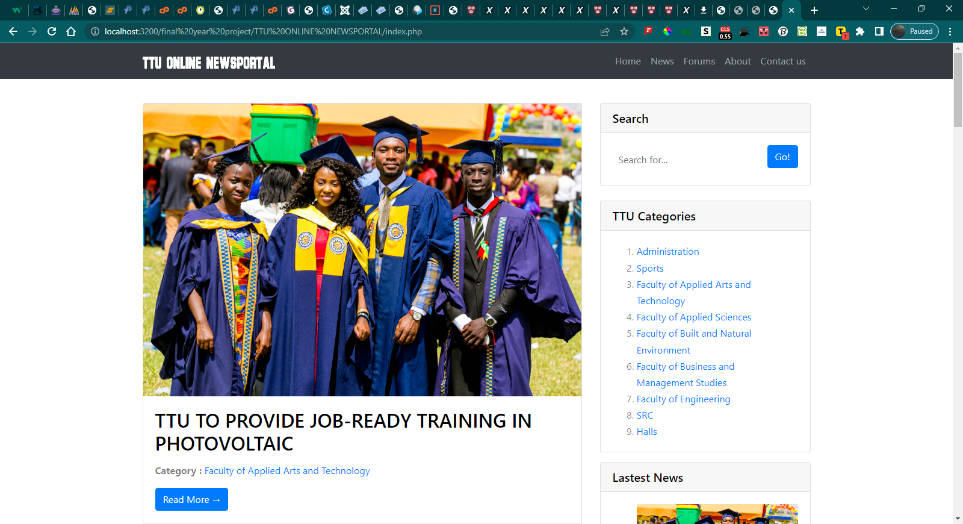
Task: Open the CLS 0.55 extension icon
Action: [x=725, y=32]
